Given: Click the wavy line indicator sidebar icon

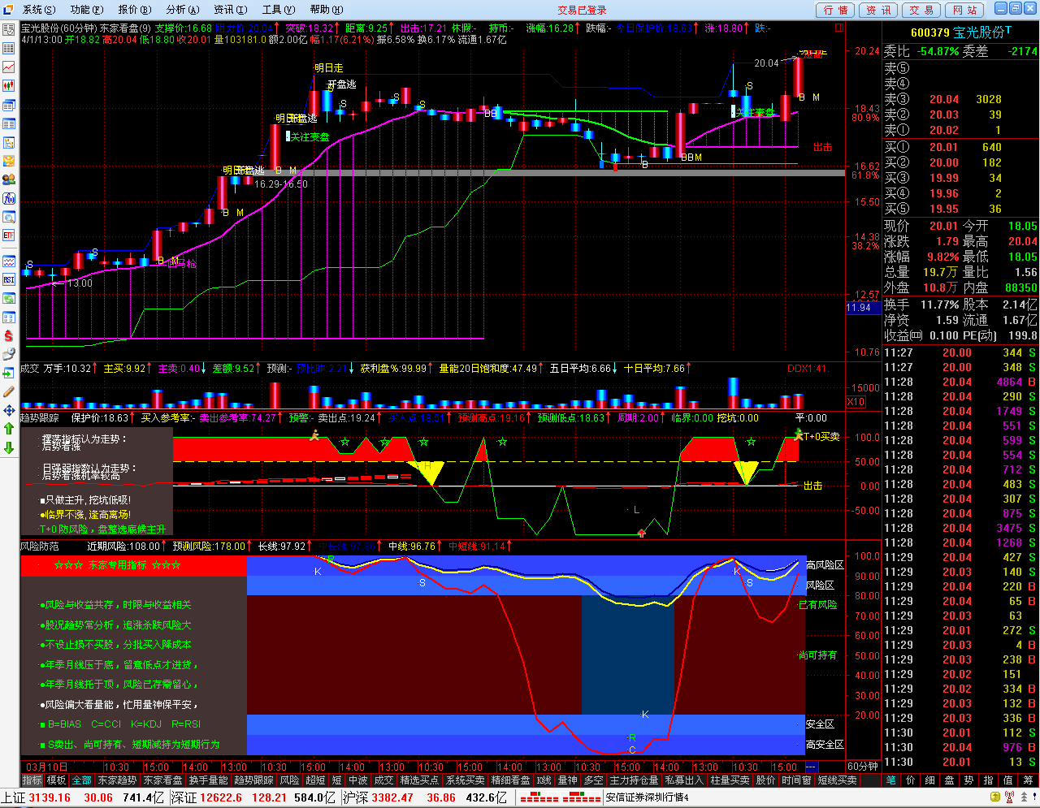Looking at the screenshot, I should click(9, 261).
